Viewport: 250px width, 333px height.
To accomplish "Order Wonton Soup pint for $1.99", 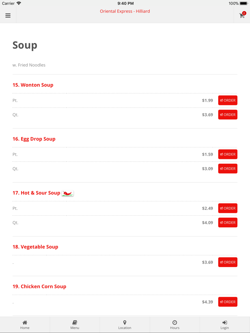I will pos(228,100).
